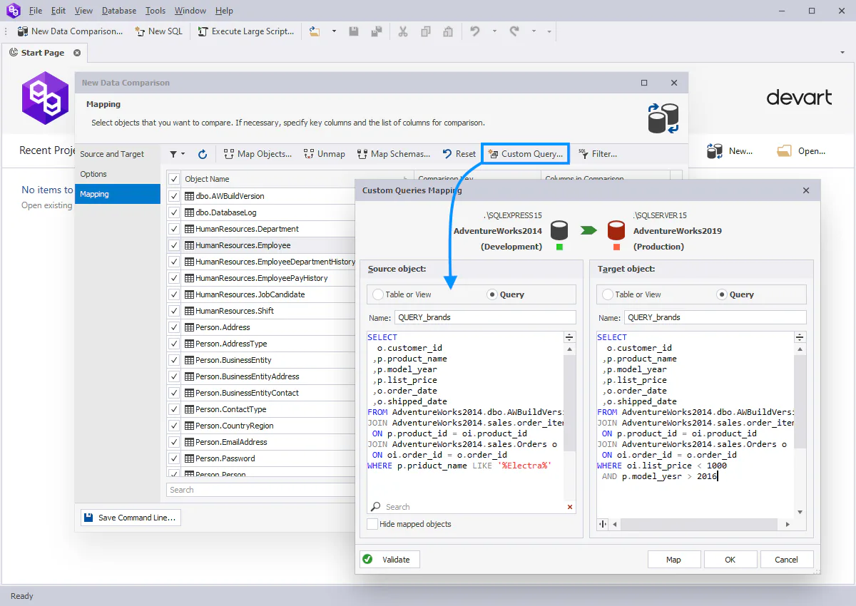Click Execute Large Script toolbar button
856x606 pixels.
pyautogui.click(x=245, y=31)
